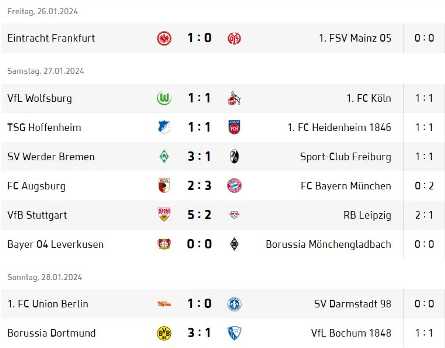Click the 1. FC Union Berlin name

[48, 304]
